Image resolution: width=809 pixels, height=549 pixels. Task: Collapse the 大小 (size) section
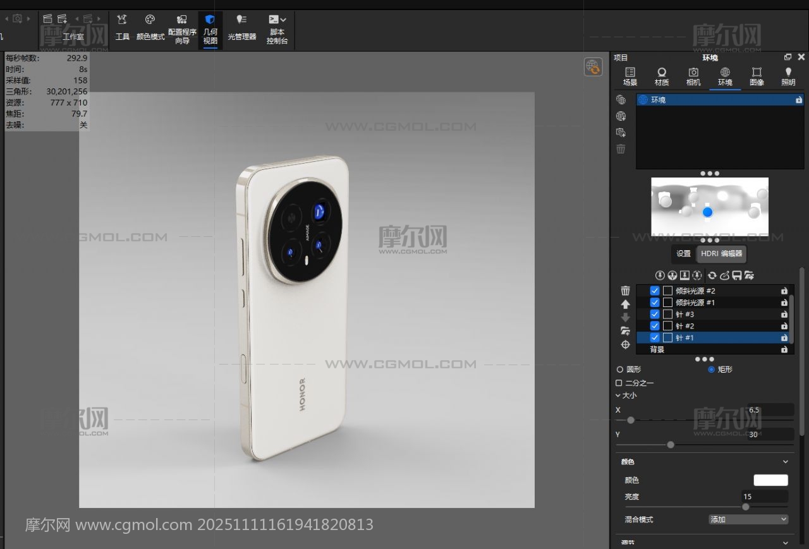(618, 395)
